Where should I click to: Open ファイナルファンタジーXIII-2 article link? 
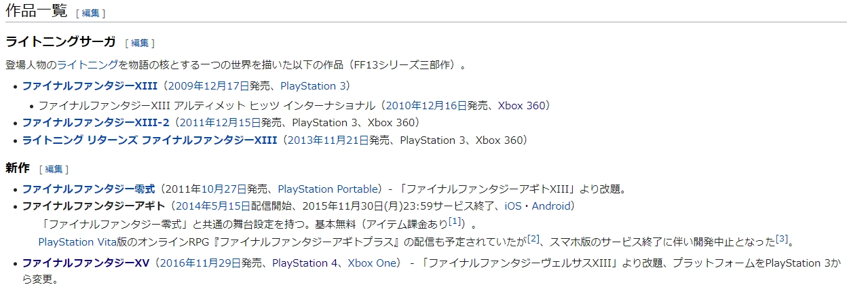click(x=96, y=123)
